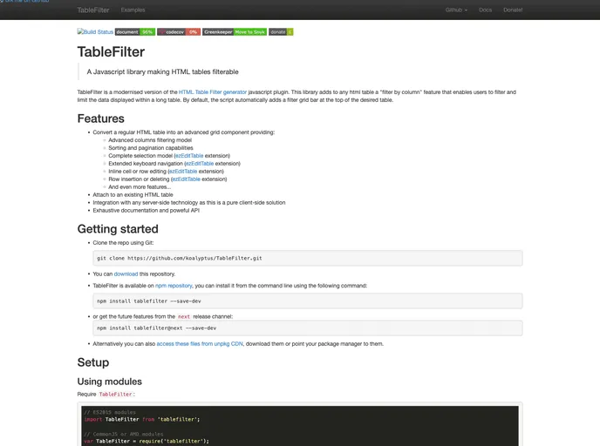
Task: Follow the download repository link
Action: pyautogui.click(x=126, y=274)
